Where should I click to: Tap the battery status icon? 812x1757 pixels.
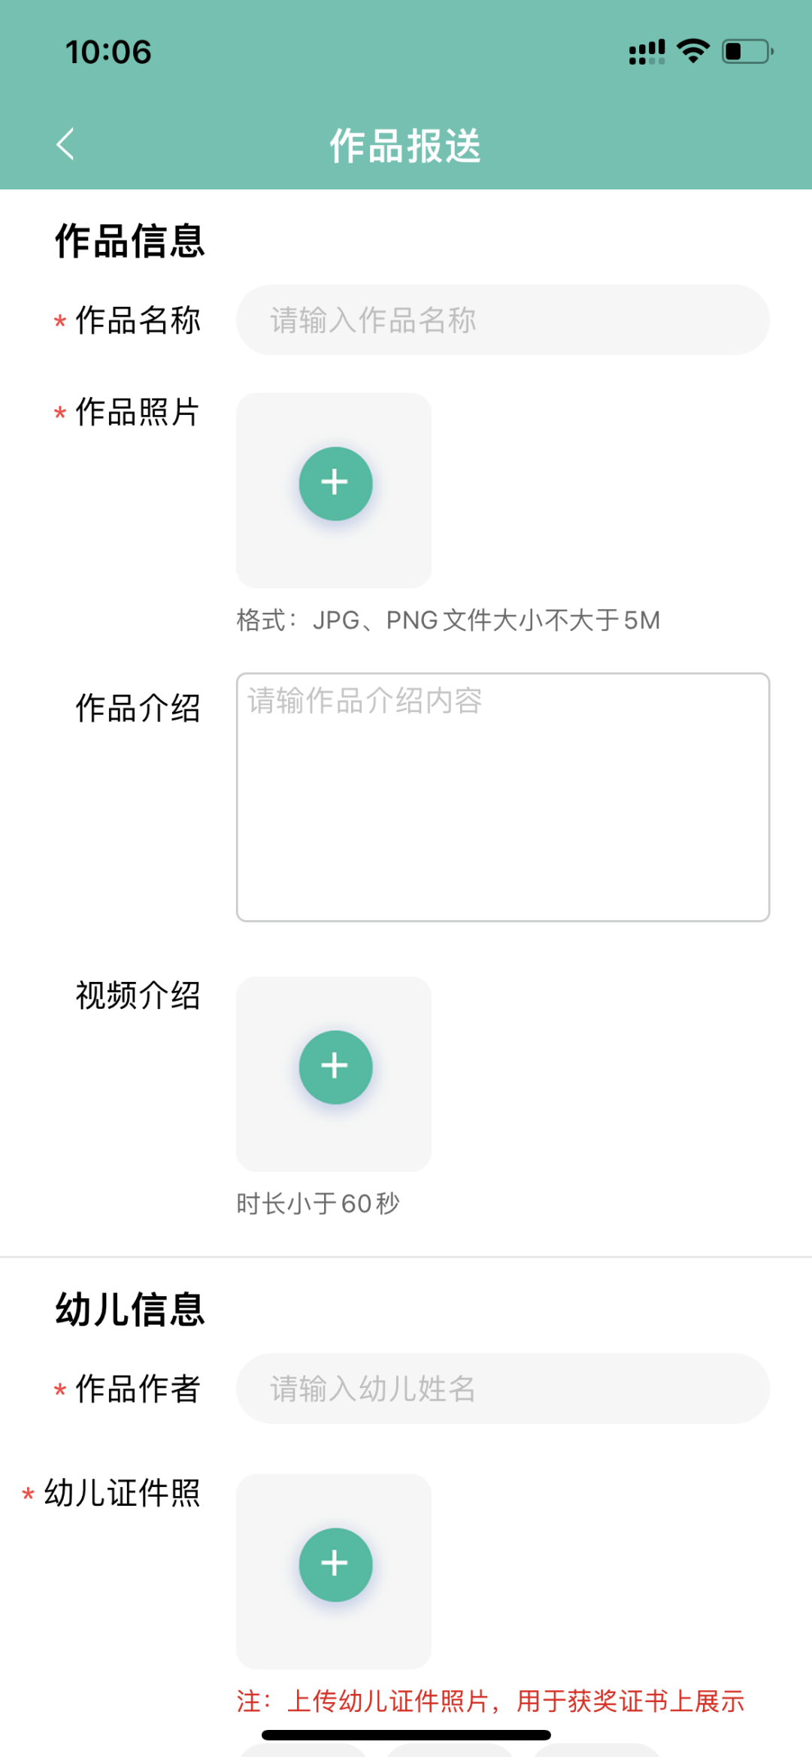tap(747, 51)
